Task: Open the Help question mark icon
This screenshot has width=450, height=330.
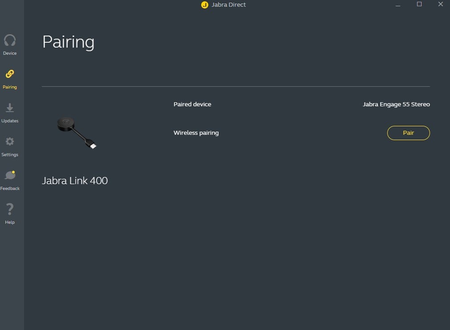Action: (10, 209)
